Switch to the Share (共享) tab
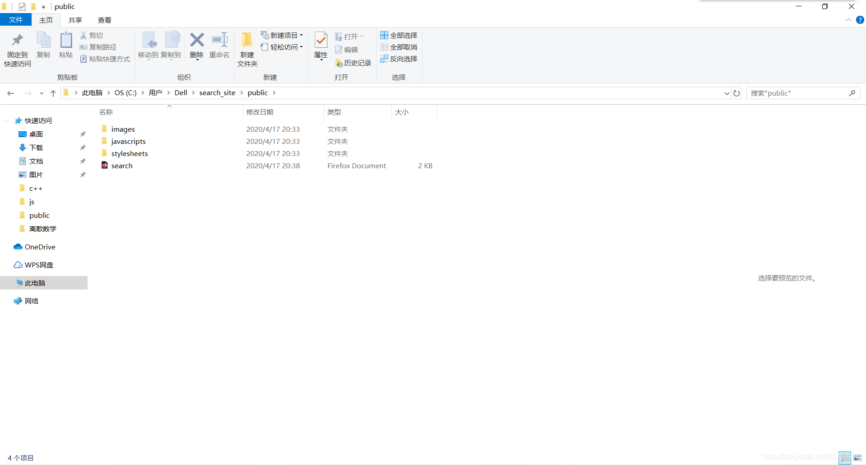 pos(75,20)
